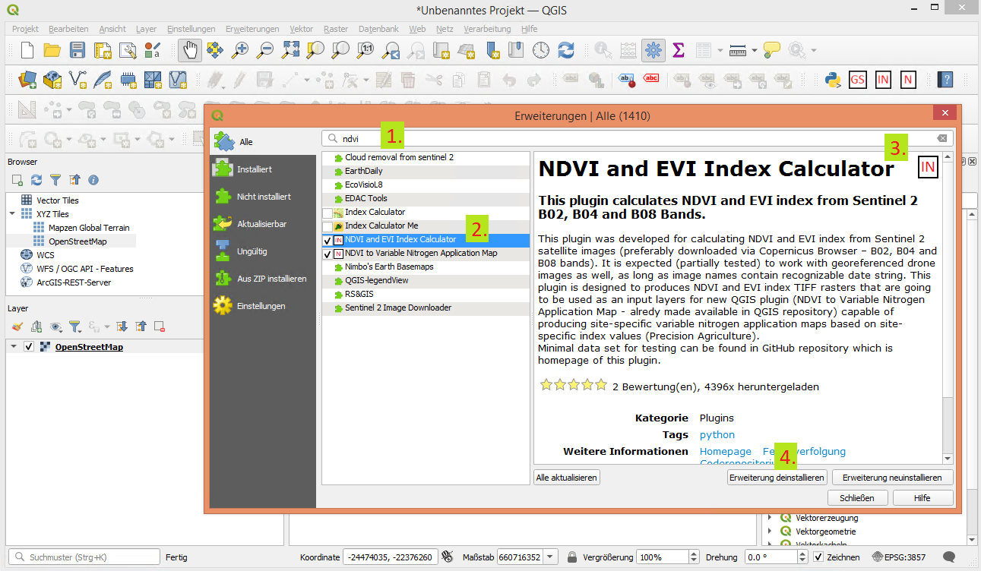The height and width of the screenshot is (571, 981).
Task: Switch to the Aktualisierbar plugins tab
Action: pyautogui.click(x=263, y=224)
